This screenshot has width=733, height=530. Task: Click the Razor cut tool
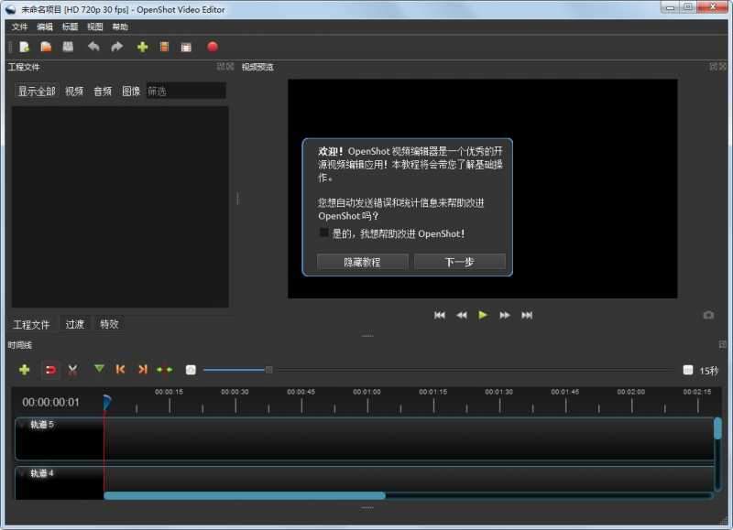coord(71,370)
